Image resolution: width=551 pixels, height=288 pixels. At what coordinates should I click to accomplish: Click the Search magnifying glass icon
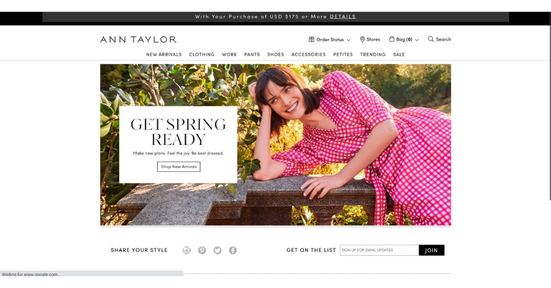point(431,39)
